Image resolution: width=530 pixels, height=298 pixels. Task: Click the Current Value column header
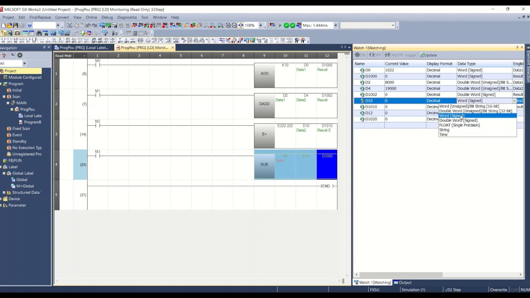tap(405, 64)
